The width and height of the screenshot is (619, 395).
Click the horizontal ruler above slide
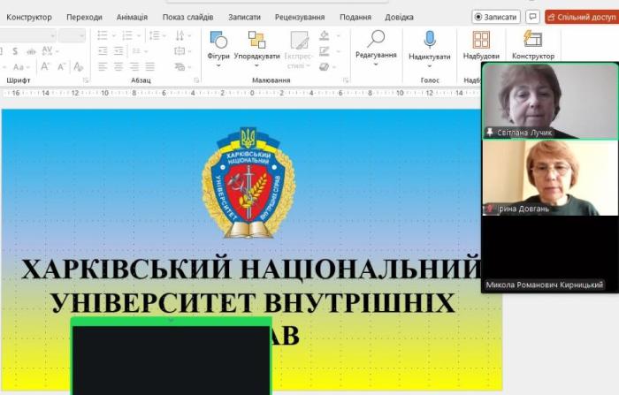241,93
